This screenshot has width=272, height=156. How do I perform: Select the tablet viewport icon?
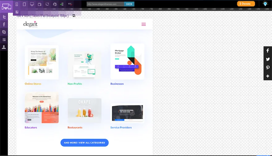point(24,4)
